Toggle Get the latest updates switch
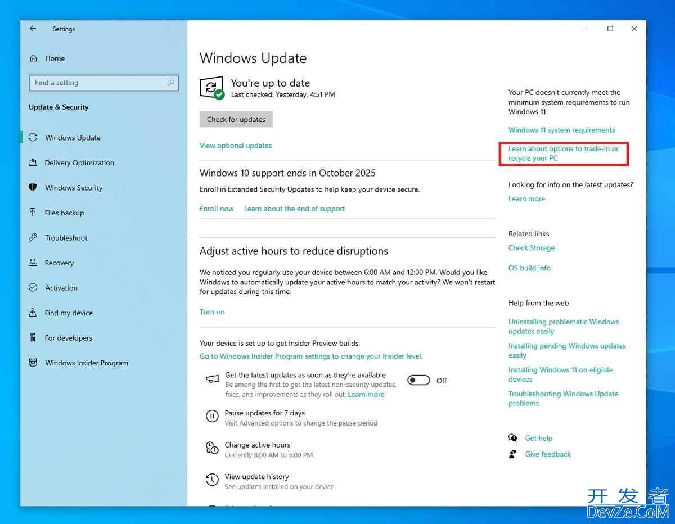This screenshot has height=524, width=675. coord(418,381)
